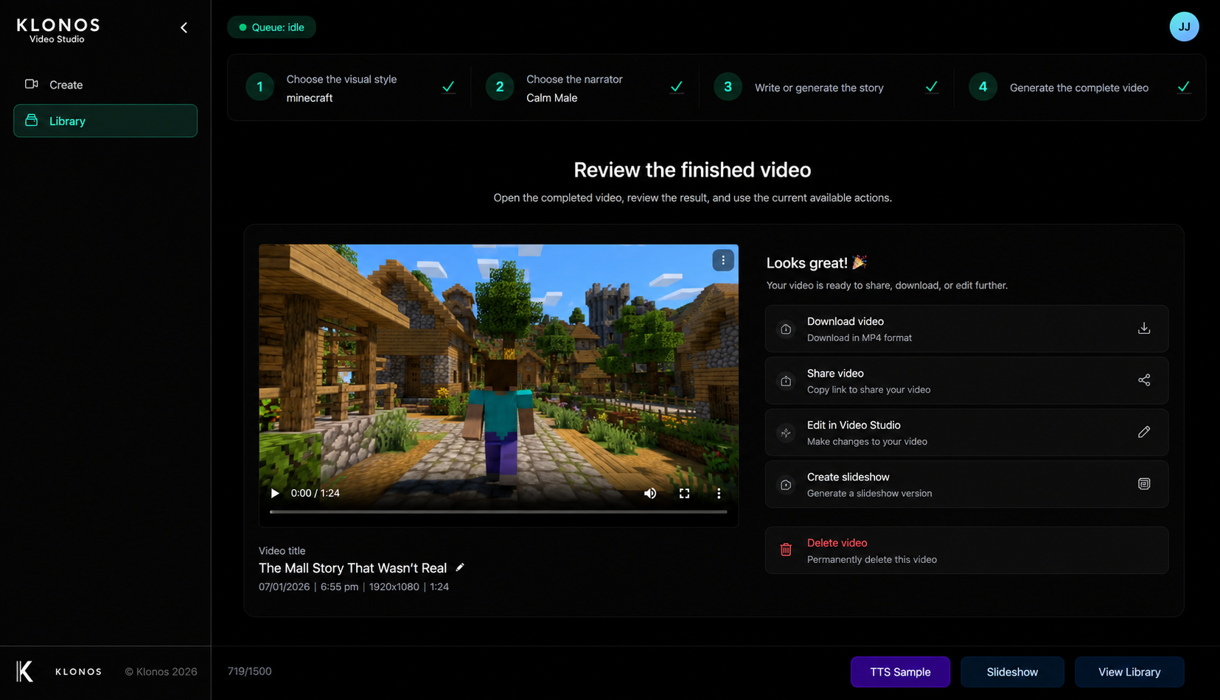Click the Slideshow button in footer
Image resolution: width=1220 pixels, height=700 pixels.
(x=1012, y=672)
